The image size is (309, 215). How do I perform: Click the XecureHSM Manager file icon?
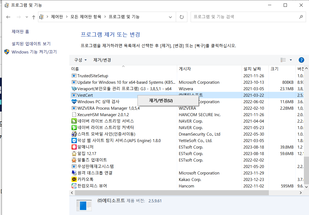(x=74, y=115)
